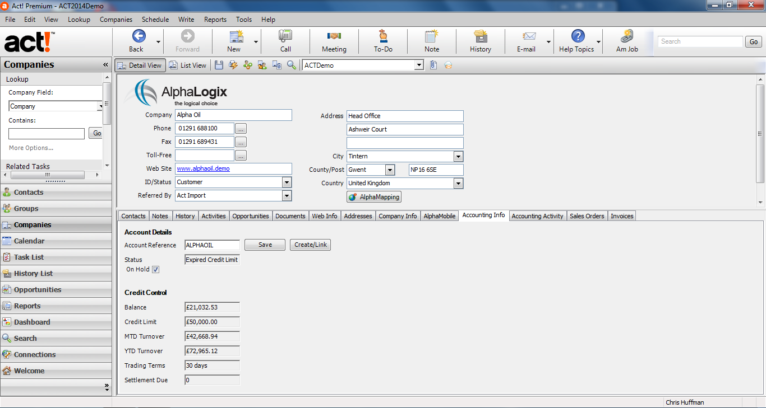The image size is (766, 408).
Task: Open the Connections view
Action: 56,354
